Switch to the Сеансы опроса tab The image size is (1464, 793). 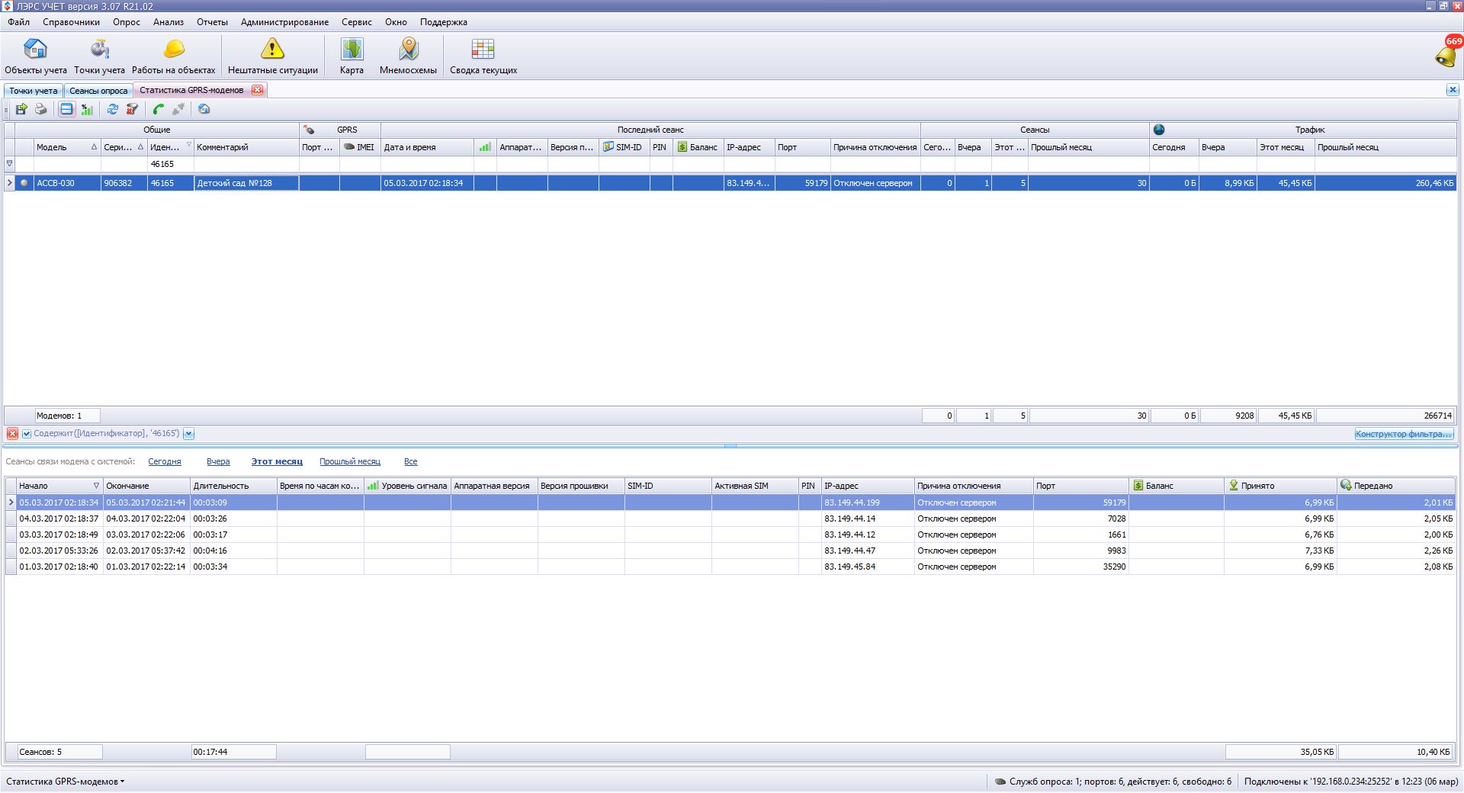pyautogui.click(x=98, y=91)
